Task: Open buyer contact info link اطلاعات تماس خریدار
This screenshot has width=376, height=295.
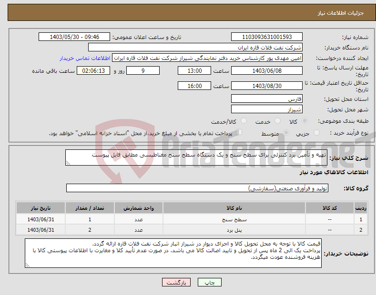Action: (x=85, y=58)
